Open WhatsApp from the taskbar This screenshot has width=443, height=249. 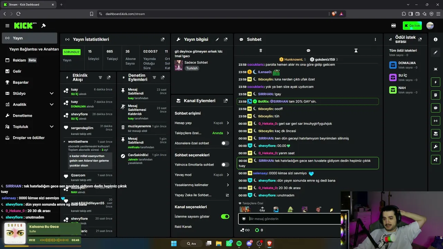pyautogui.click(x=229, y=243)
